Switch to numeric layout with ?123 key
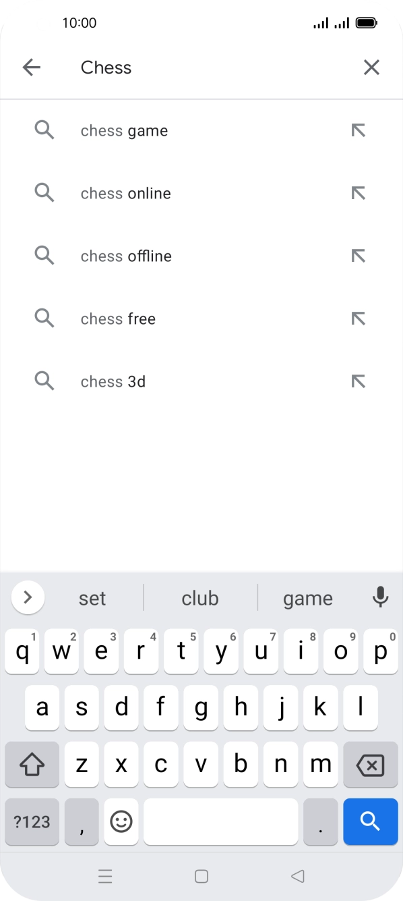The width and height of the screenshot is (403, 901). [x=32, y=822]
